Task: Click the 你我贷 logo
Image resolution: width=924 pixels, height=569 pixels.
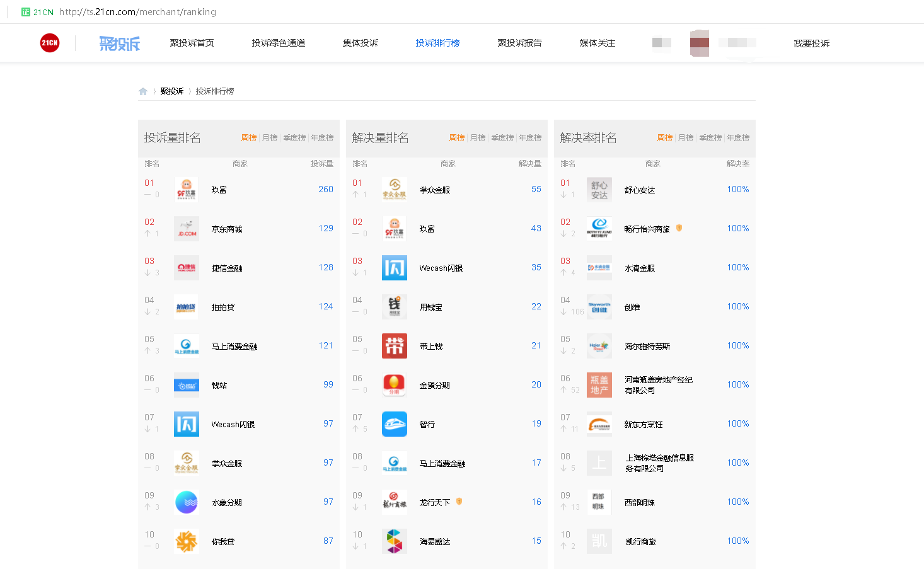Action: click(187, 541)
